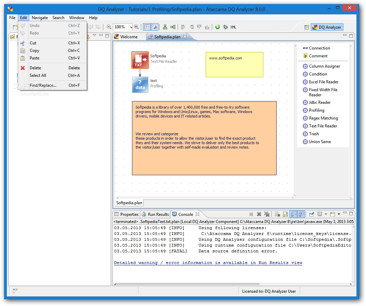The height and width of the screenshot is (306, 366).
Task: Open the New Console View dropdown arrow
Action: [339, 214]
